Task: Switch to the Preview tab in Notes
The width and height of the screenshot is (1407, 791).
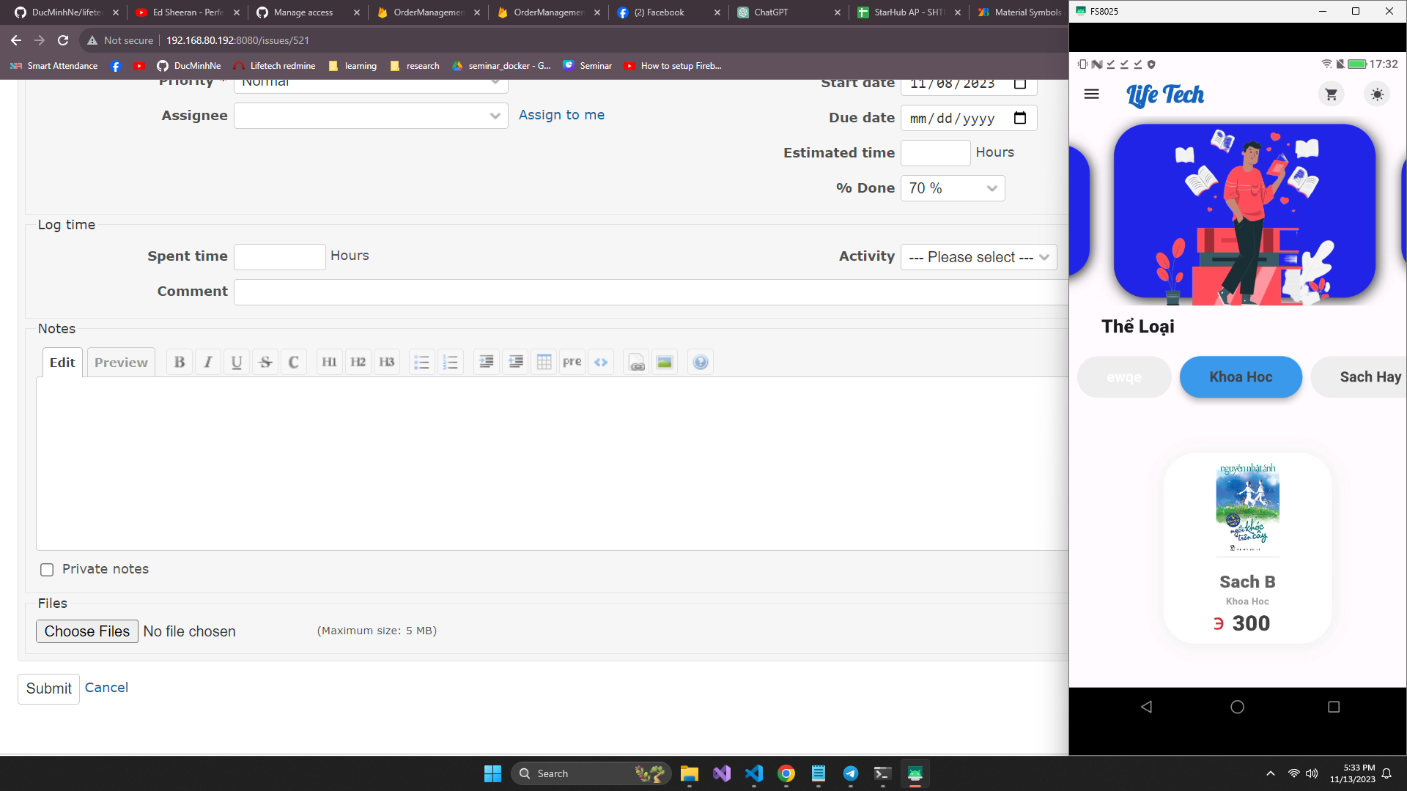Action: pos(121,363)
